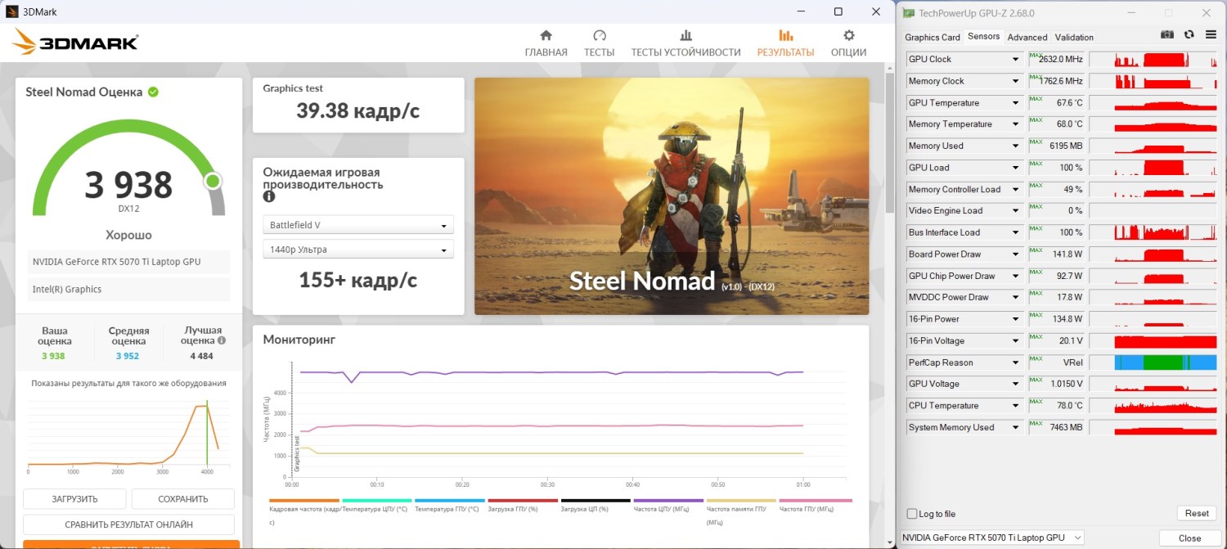Click the GPU-Z Reset button

click(x=1196, y=513)
